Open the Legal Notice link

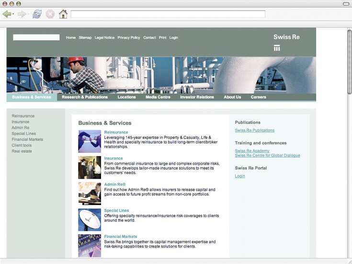tap(104, 37)
